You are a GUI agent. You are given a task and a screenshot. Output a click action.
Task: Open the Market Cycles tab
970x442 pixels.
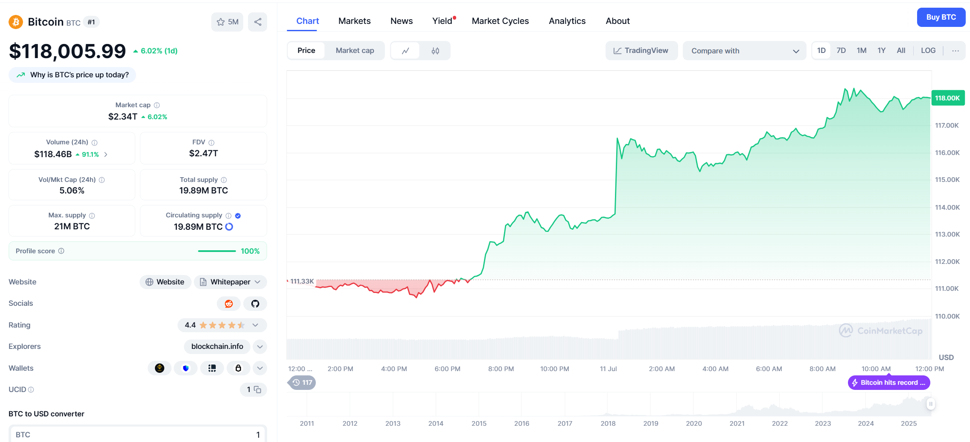click(500, 21)
